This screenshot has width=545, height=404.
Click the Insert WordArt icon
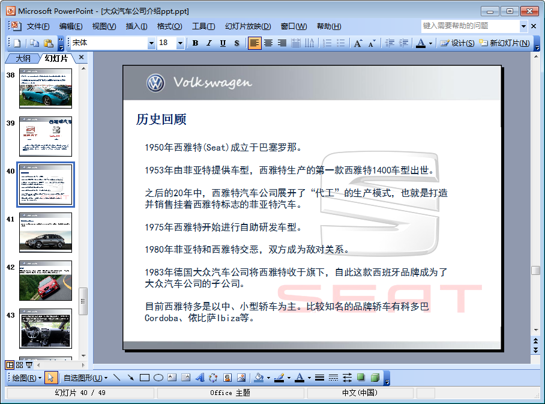[x=200, y=378]
